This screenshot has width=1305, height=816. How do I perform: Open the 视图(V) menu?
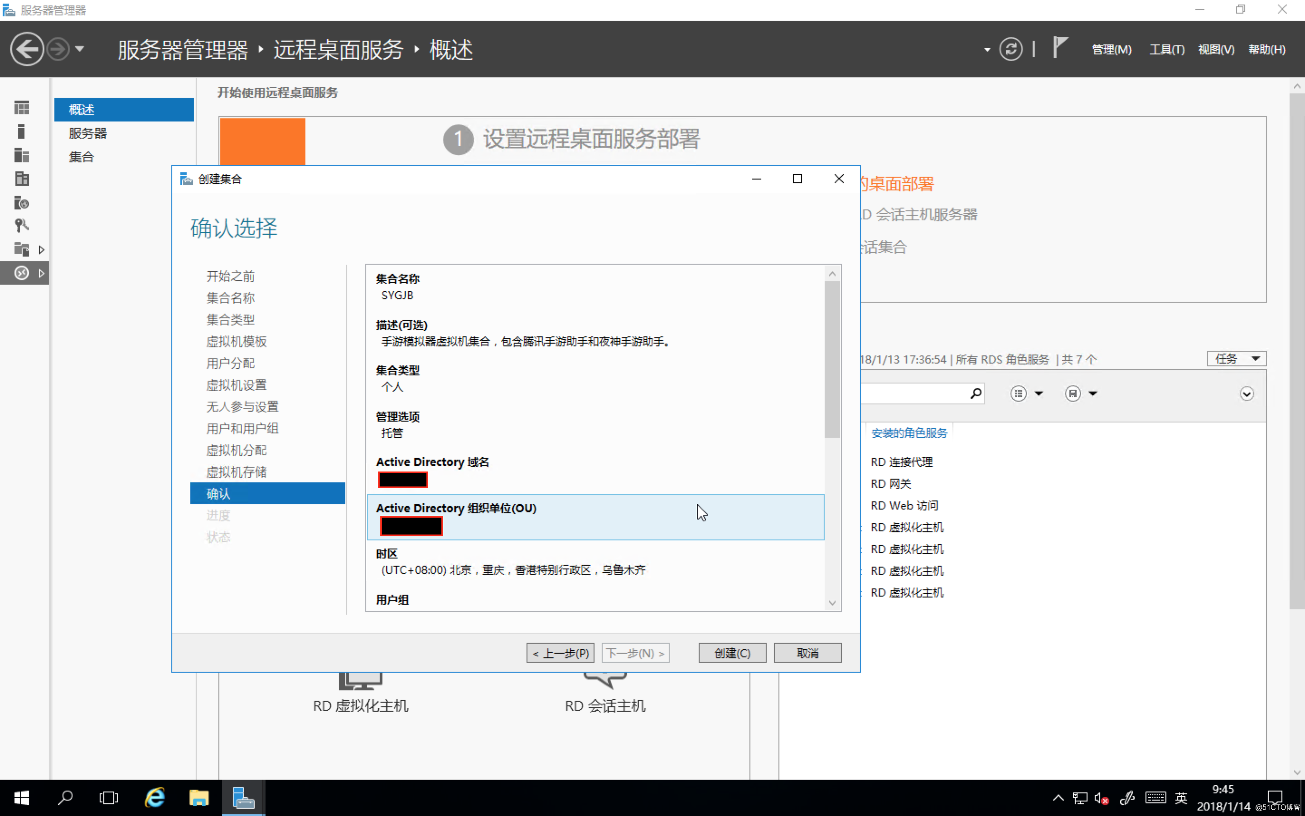pos(1216,50)
